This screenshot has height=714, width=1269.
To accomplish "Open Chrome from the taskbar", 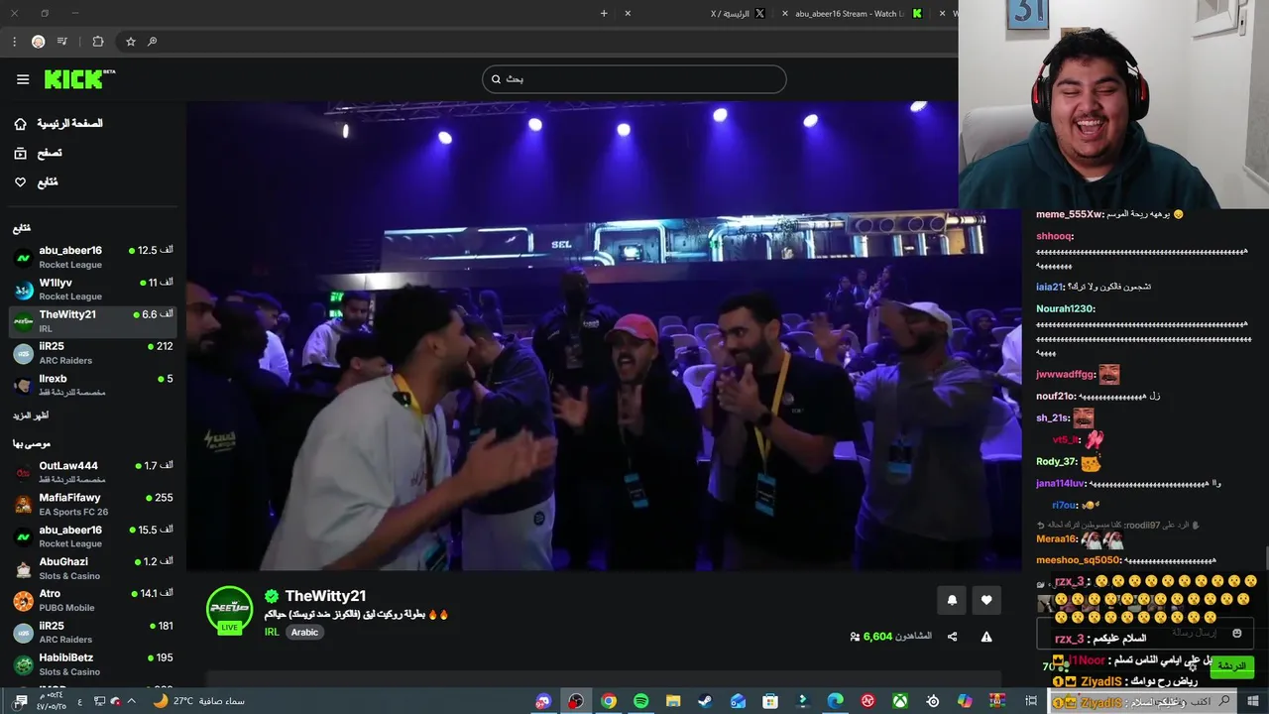I will pyautogui.click(x=609, y=701).
